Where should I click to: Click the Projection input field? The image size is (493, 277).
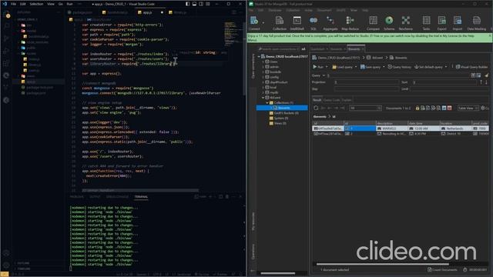367,82
